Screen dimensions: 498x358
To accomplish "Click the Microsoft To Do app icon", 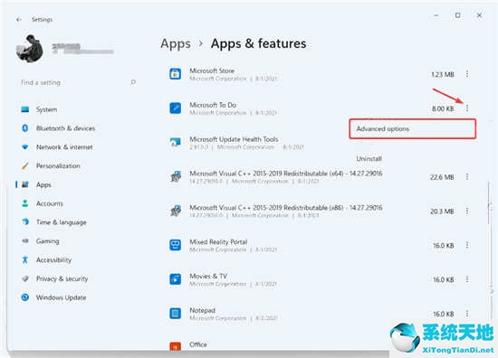I will coord(176,108).
